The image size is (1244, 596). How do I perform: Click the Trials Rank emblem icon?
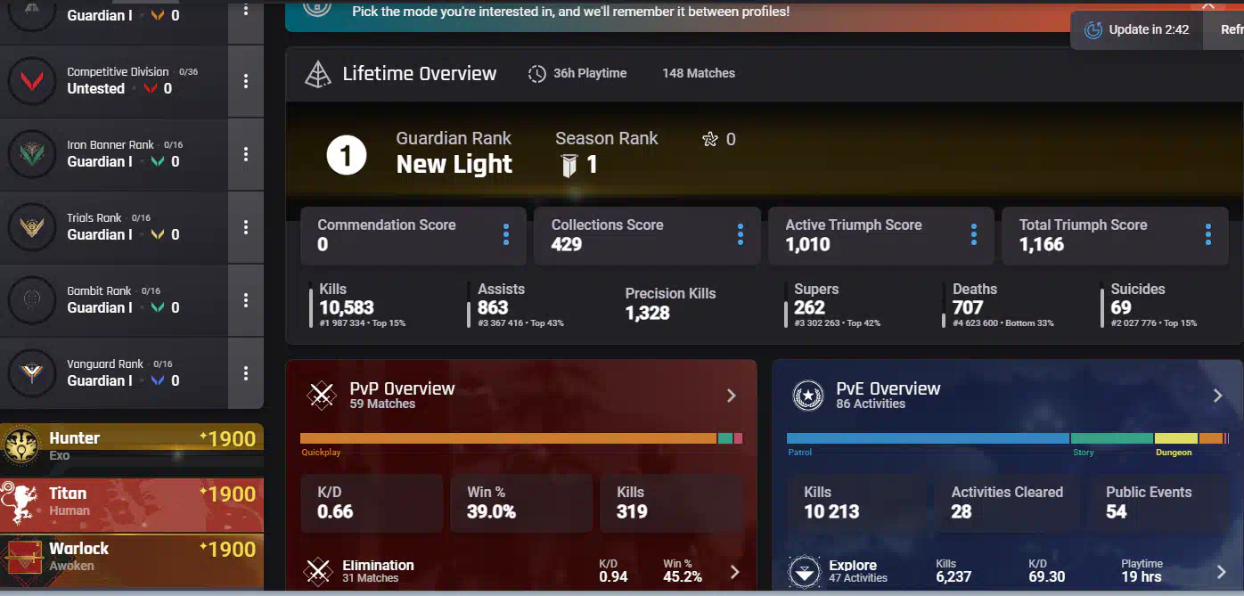(x=32, y=227)
